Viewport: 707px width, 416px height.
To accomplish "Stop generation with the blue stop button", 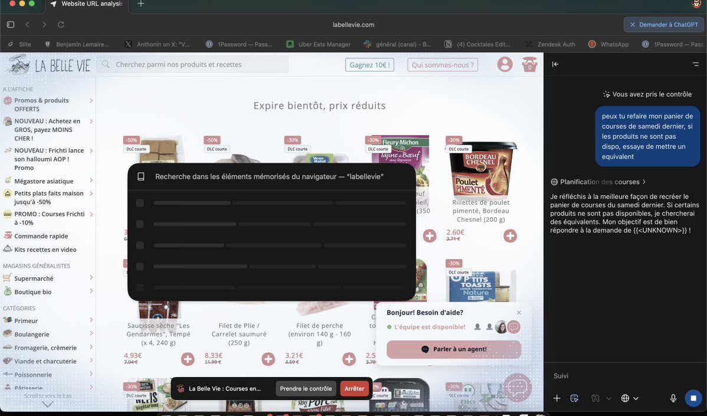I will click(x=693, y=398).
